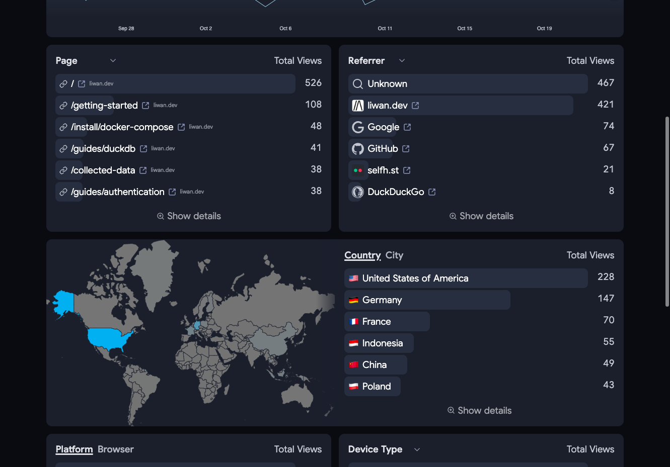Select the Platform tab
This screenshot has height=467, width=670.
click(x=74, y=449)
